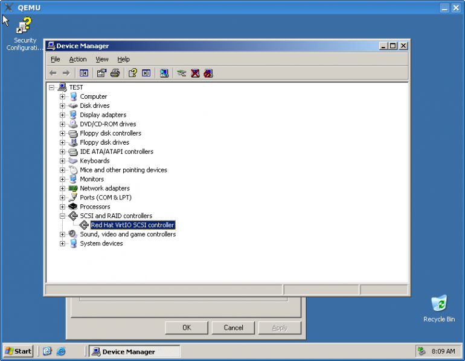Click the OK button
Screen dimensions: 465x361
[187, 328]
